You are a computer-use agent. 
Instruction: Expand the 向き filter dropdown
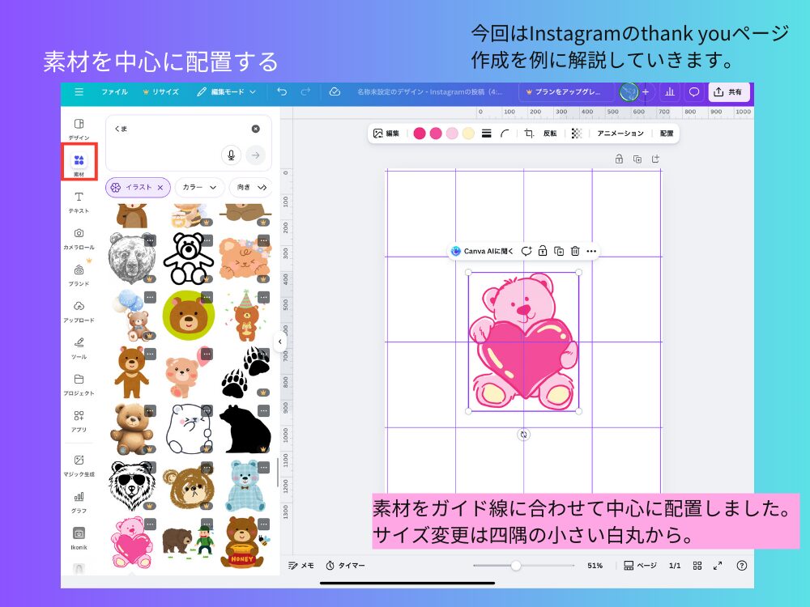tap(249, 187)
